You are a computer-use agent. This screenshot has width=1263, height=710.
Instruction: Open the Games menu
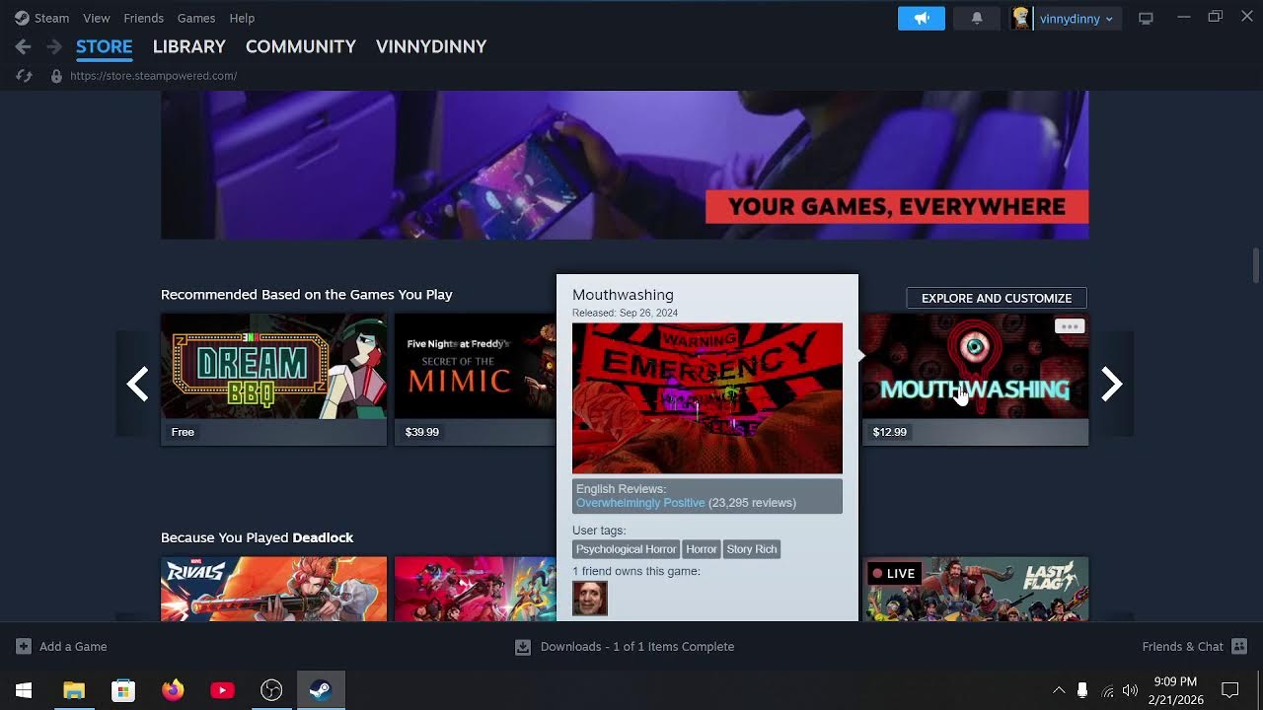(196, 18)
